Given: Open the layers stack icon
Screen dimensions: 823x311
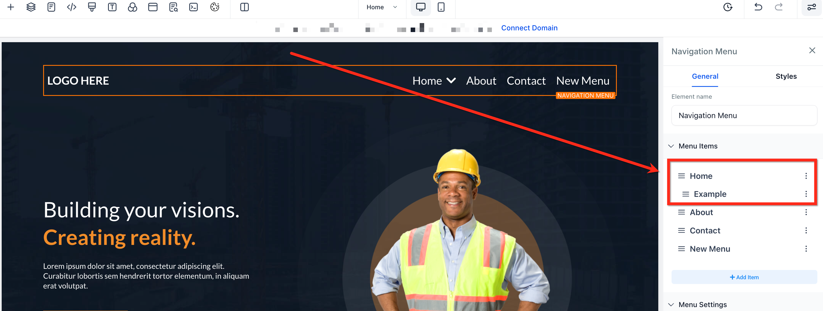Looking at the screenshot, I should (x=31, y=7).
